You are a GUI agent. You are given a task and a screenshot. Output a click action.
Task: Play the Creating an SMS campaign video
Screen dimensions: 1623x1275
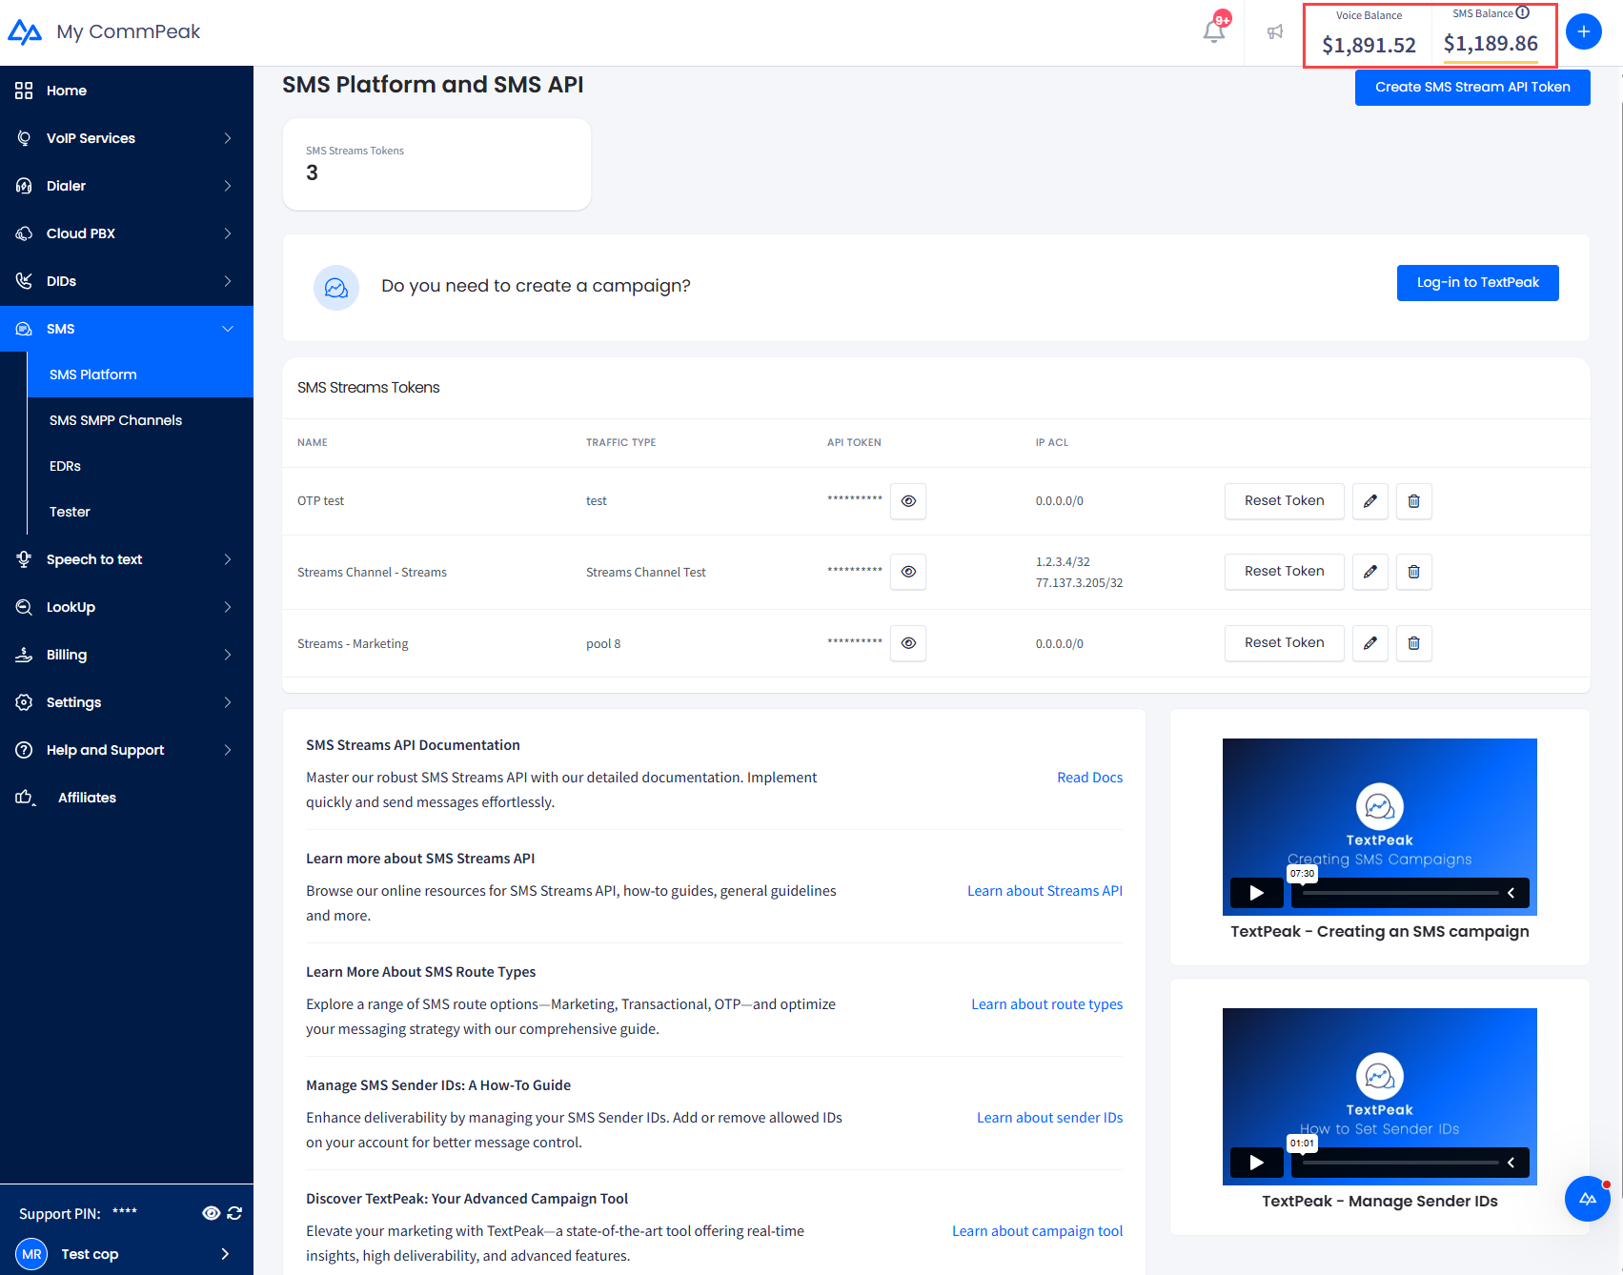1256,893
